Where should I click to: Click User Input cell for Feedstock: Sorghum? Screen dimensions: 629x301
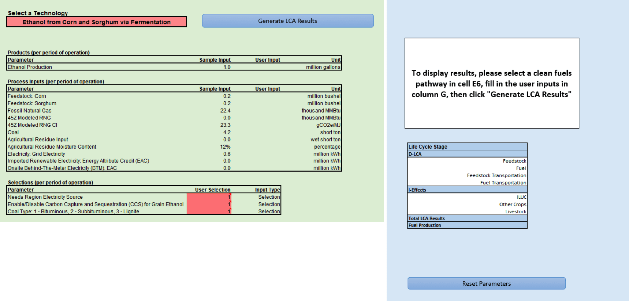pos(268,103)
